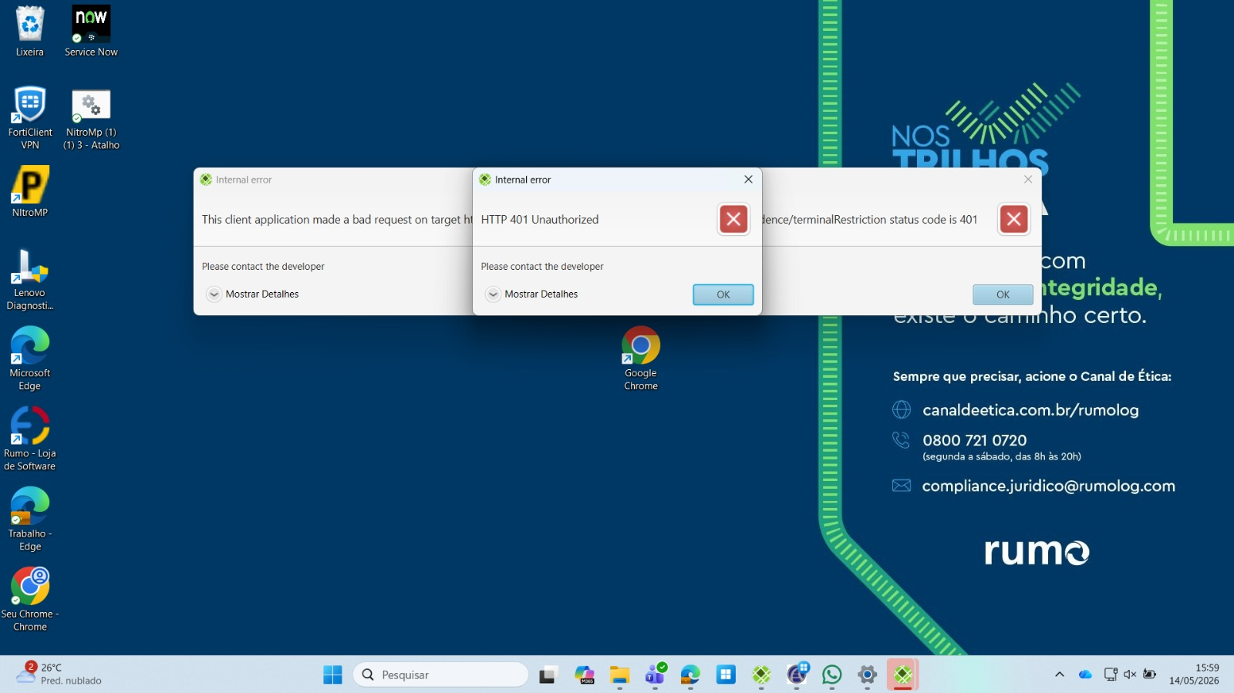Click the Pesquisar taskbar search box
Image resolution: width=1234 pixels, height=693 pixels.
click(x=440, y=674)
